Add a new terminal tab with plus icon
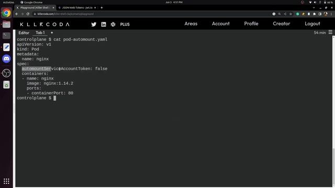This screenshot has width=335, height=188. tap(52, 32)
